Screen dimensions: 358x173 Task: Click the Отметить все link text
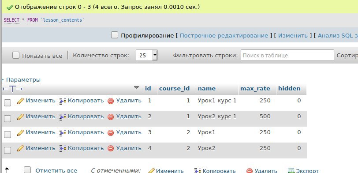coord(56,171)
